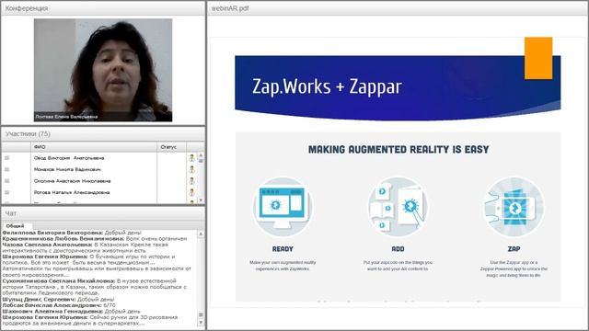Screen dimensions: 589x331
Task: Click the ADD zapcode icon on the slide
Action: [x=398, y=207]
